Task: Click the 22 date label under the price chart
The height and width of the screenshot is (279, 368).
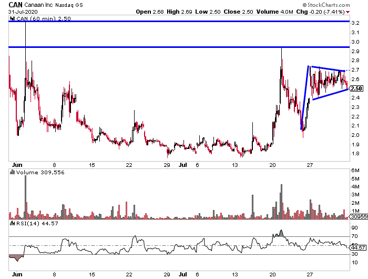Action: [x=129, y=165]
